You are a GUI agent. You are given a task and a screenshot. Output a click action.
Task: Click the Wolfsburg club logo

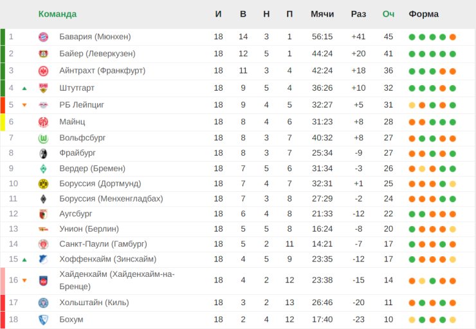43,138
